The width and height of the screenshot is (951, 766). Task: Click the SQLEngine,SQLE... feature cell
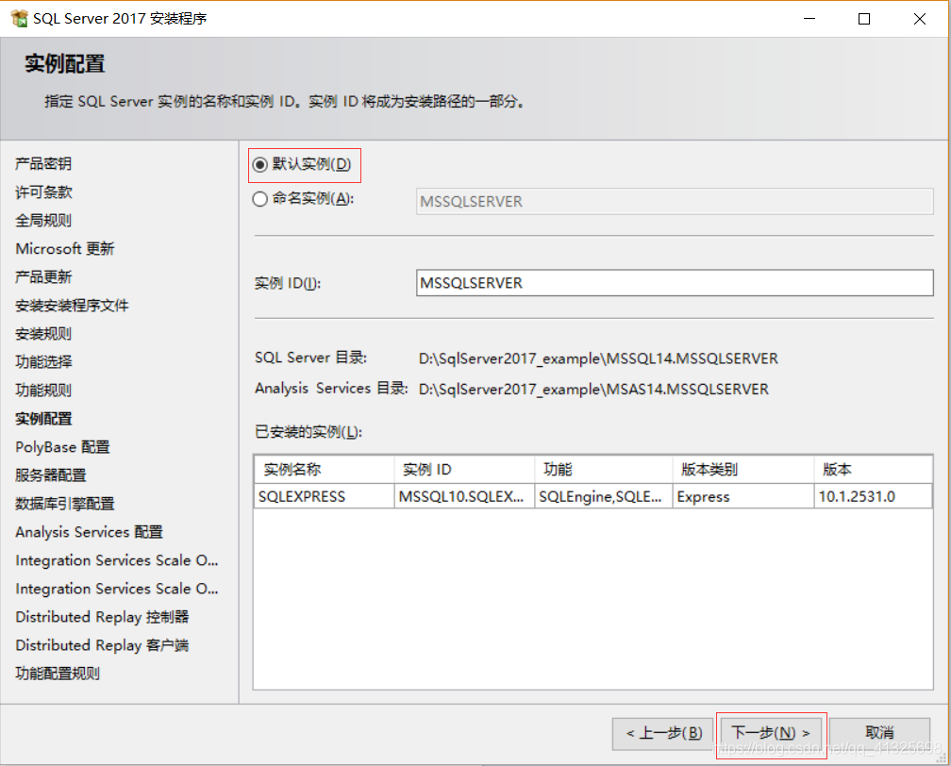click(604, 496)
